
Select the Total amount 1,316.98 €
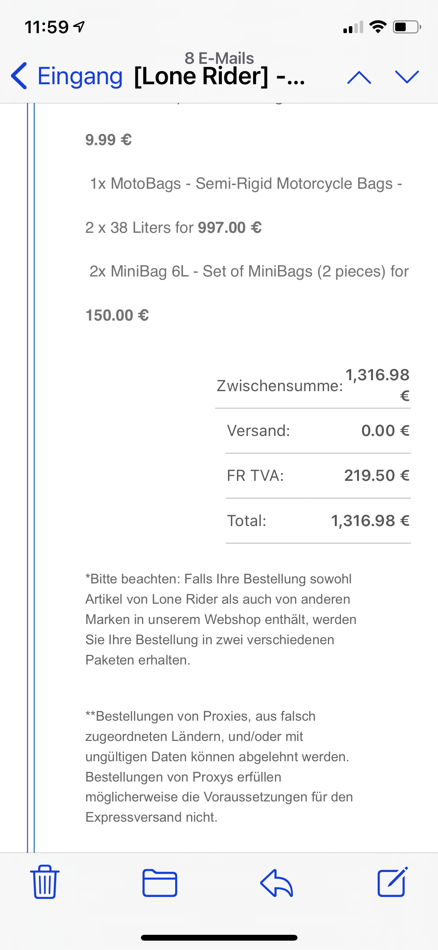tap(370, 521)
